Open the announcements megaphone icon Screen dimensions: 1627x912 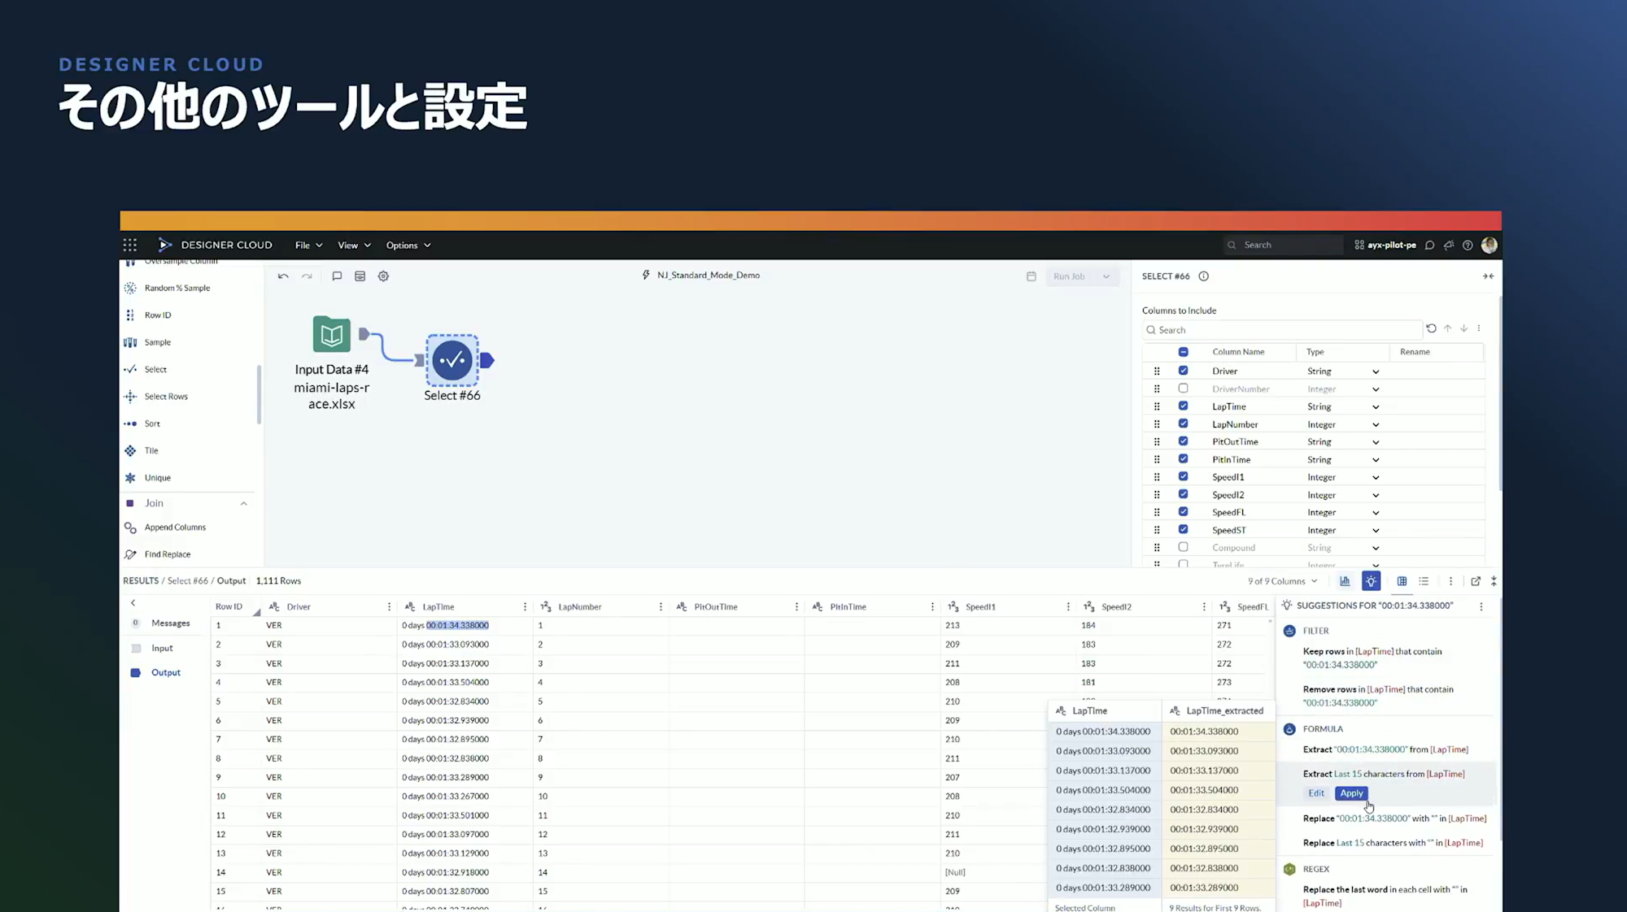1449,245
